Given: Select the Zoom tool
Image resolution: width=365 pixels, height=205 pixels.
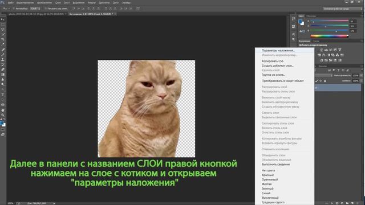Looking at the screenshot, I should [3, 115].
